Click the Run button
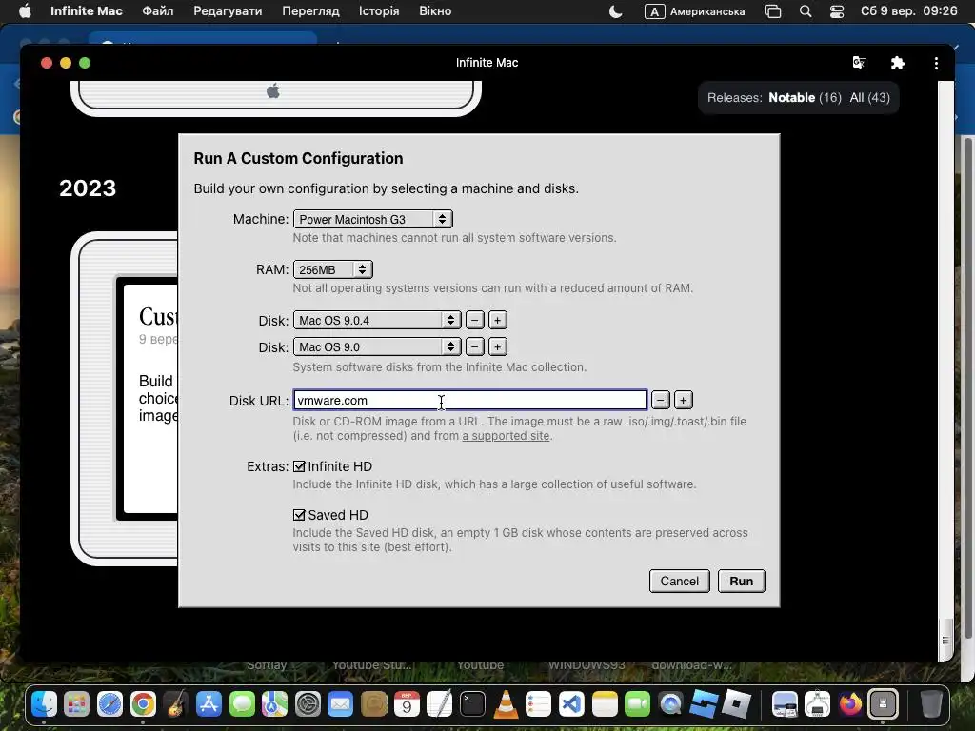975x731 pixels. 741,582
